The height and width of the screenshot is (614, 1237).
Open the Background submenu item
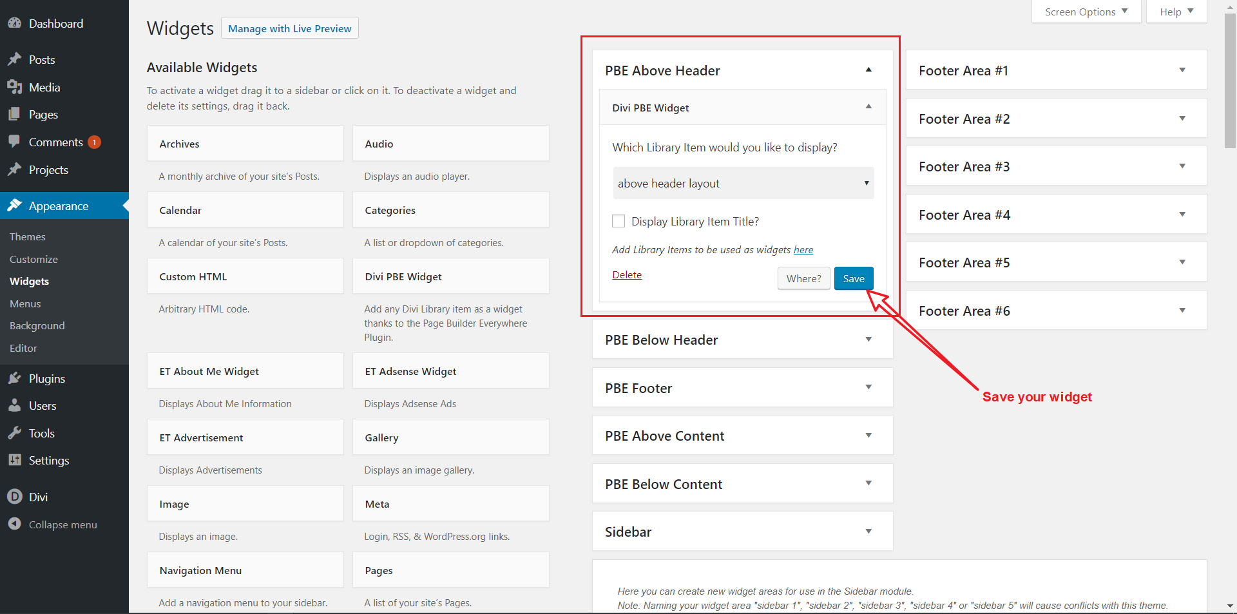click(x=37, y=325)
